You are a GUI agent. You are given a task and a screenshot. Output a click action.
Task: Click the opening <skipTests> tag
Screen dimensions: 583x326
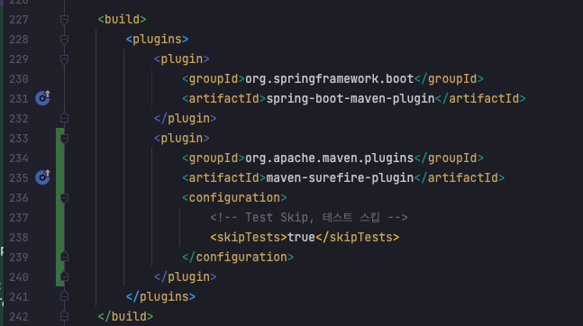click(x=249, y=237)
